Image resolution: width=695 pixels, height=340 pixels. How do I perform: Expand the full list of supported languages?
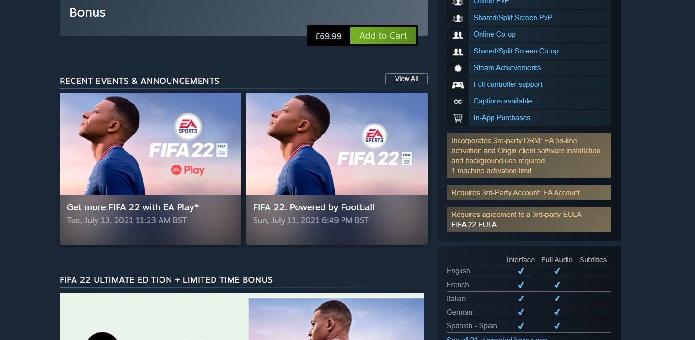pyautogui.click(x=497, y=338)
